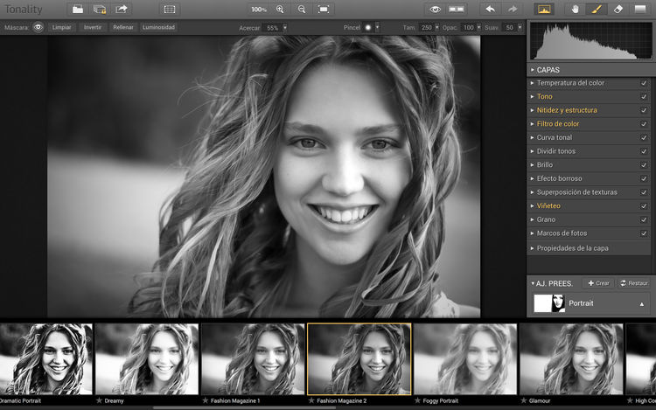Uncheck the Grano checkbox
Screen dimensions: 656x410
click(x=644, y=219)
